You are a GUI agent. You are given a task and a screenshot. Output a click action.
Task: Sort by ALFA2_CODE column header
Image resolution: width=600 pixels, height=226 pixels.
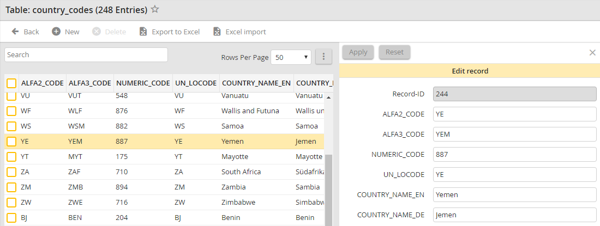(43, 83)
